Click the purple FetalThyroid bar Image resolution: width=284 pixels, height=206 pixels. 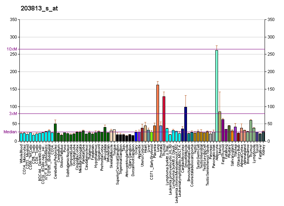pyautogui.click(x=223, y=130)
